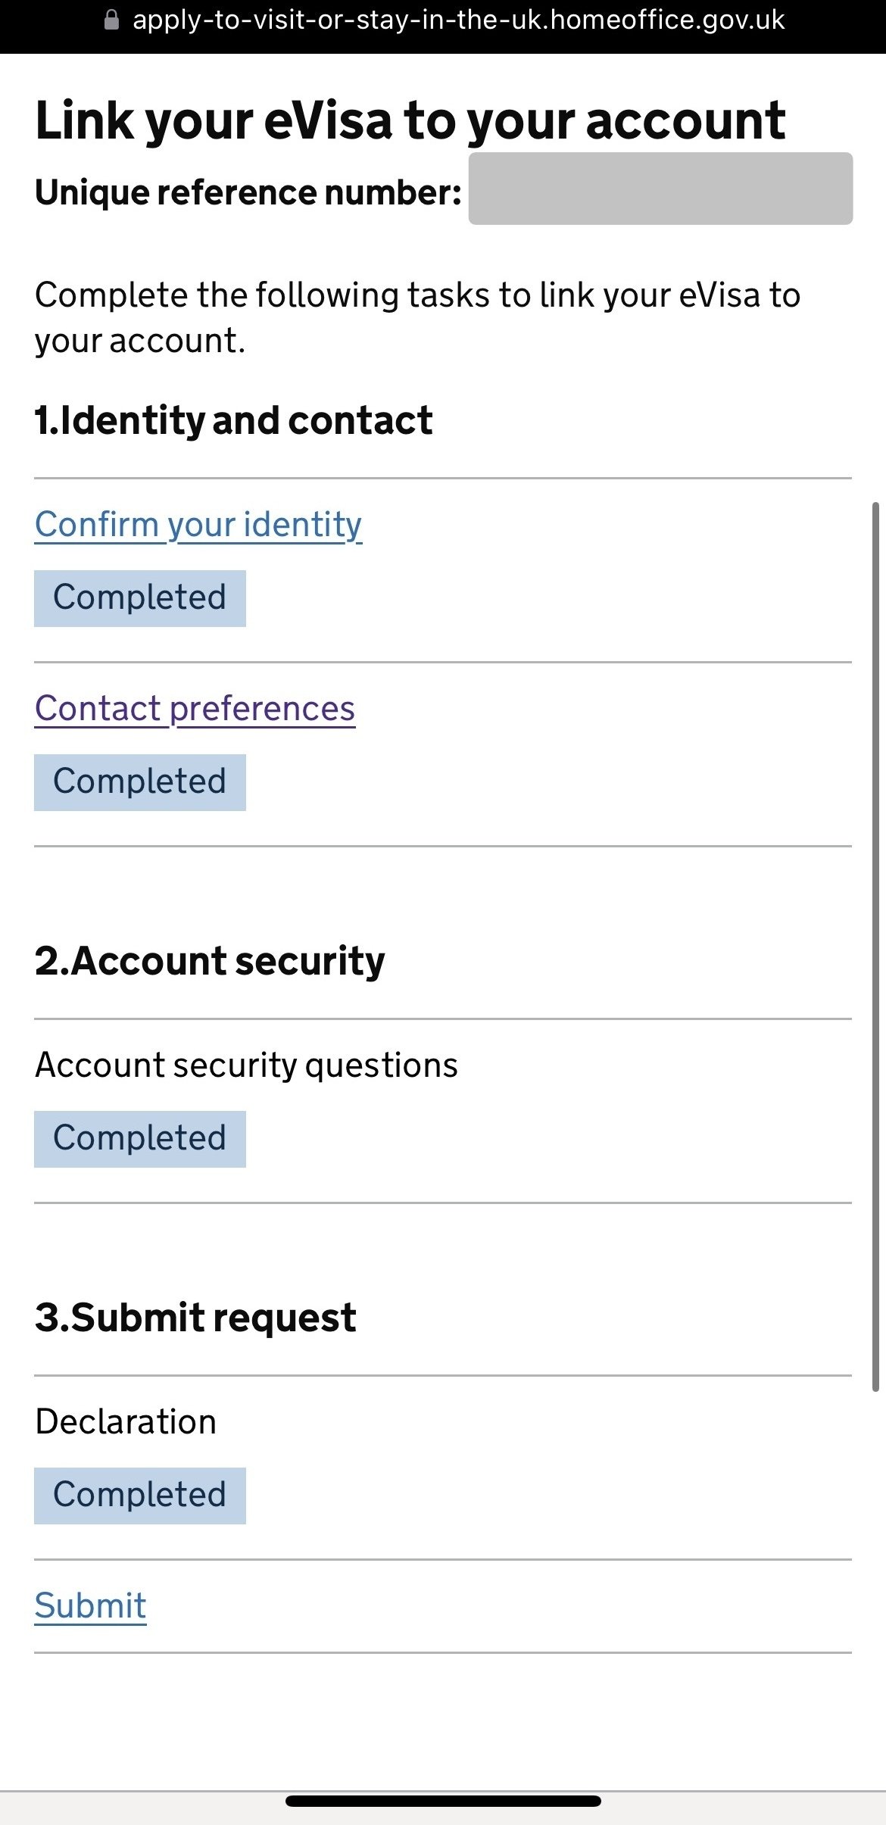Click Completed tag under Confirm your identity
The height and width of the screenshot is (1825, 886).
click(140, 598)
